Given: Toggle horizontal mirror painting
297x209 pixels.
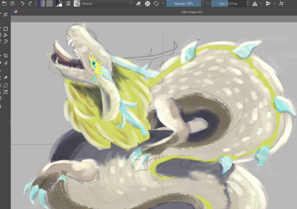Looking at the screenshot, I should click(255, 3).
